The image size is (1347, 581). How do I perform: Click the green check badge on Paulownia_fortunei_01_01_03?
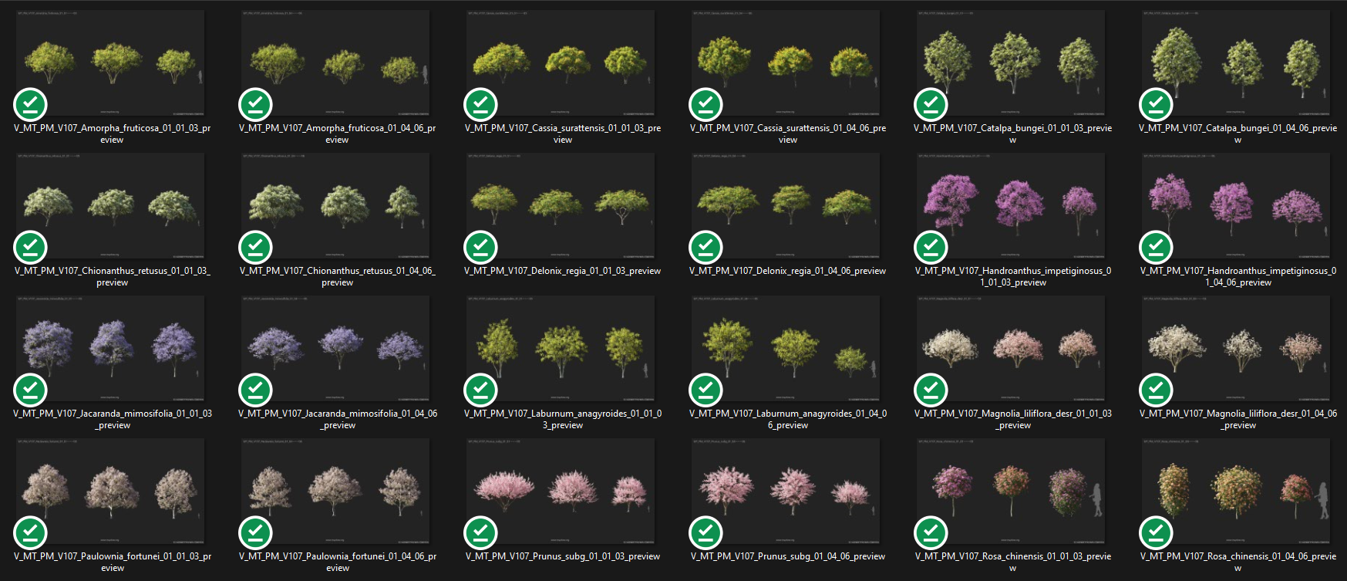pyautogui.click(x=31, y=533)
